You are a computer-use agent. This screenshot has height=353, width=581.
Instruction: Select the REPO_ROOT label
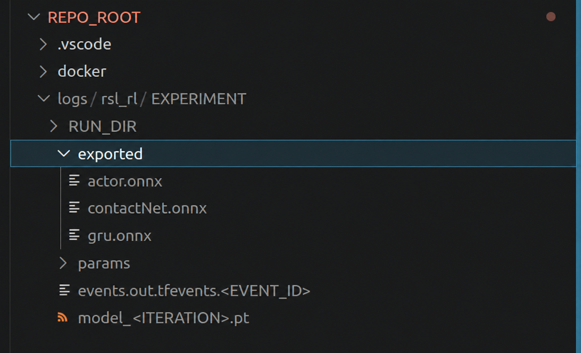[94, 18]
